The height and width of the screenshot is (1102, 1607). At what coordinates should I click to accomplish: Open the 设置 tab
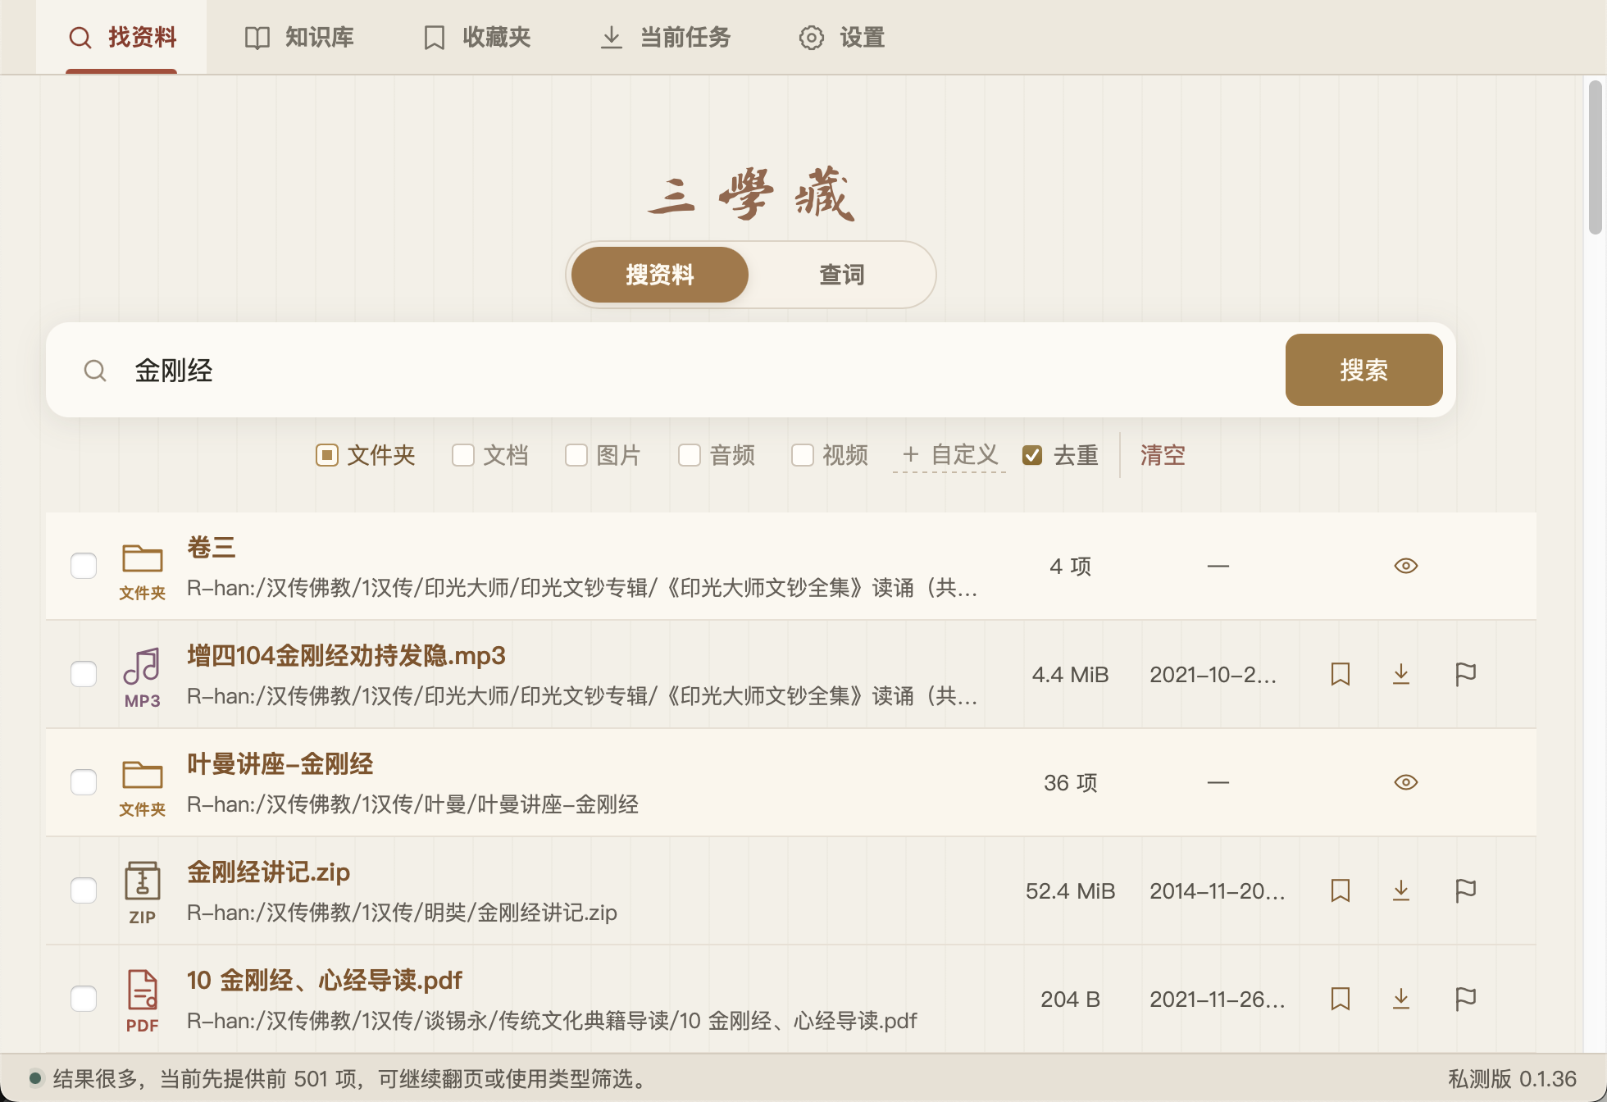click(842, 38)
